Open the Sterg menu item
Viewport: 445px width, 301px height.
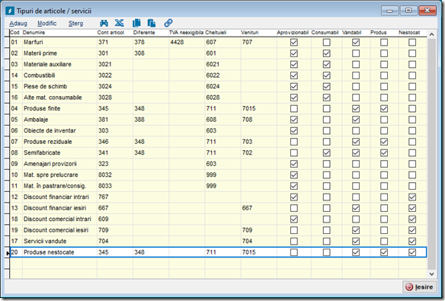(x=75, y=24)
